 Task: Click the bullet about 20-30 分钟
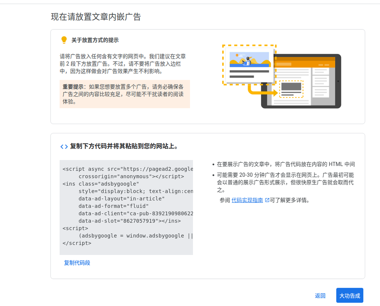(x=285, y=182)
